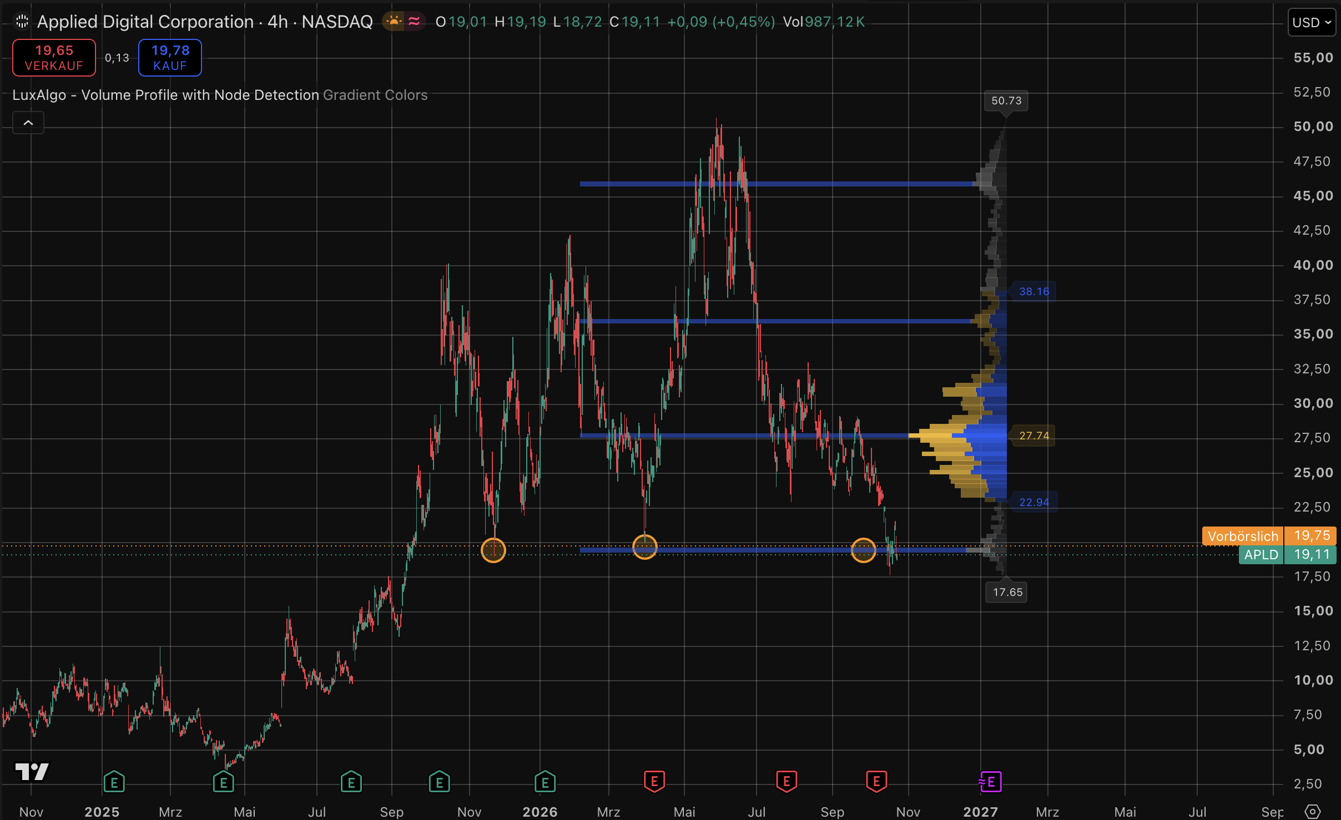The image size is (1341, 820).
Task: Click the red earnings marker after Sep 2026
Action: (876, 782)
